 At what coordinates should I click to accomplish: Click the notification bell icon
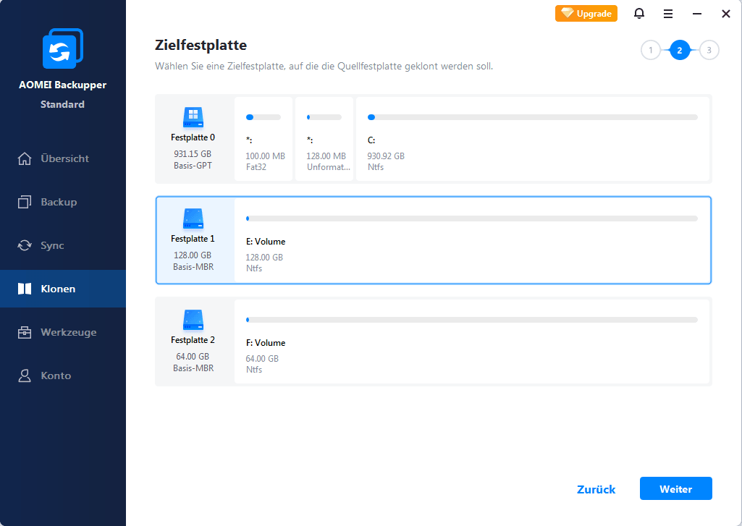point(639,13)
